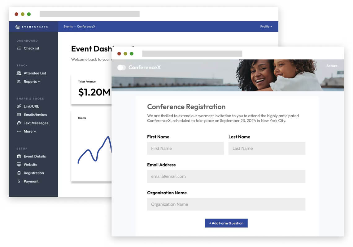Click the Events breadcrumb link
The height and width of the screenshot is (247, 353).
(68, 27)
